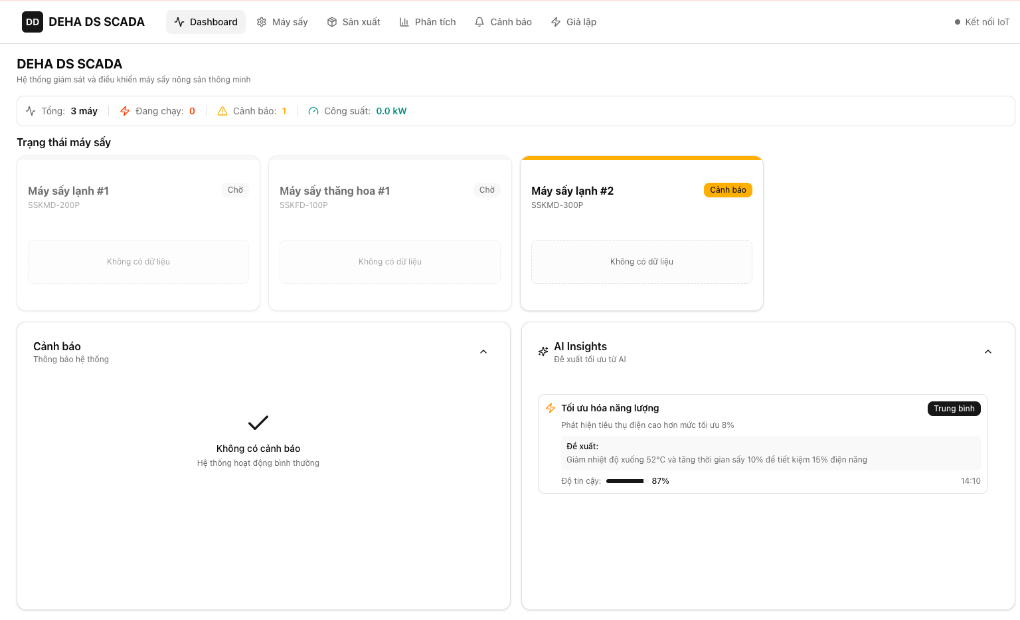1020x620 pixels.
Task: Click the gauge icon beside Công suất
Action: 313,111
